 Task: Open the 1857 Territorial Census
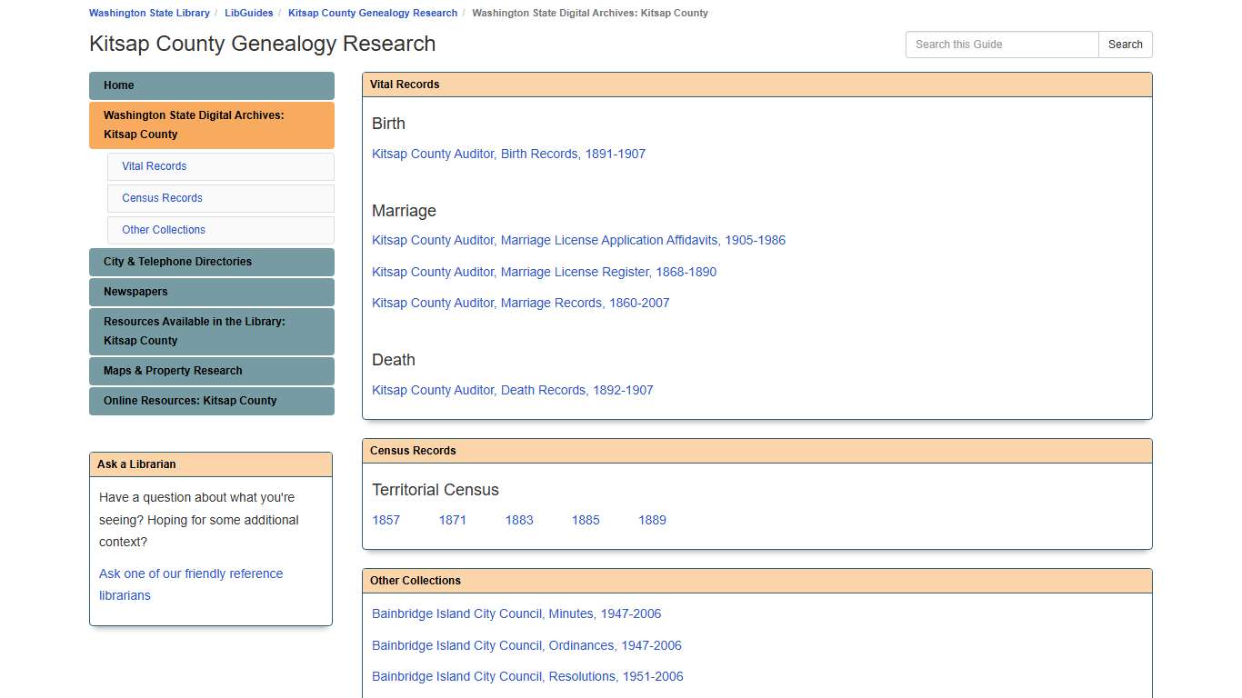point(386,520)
